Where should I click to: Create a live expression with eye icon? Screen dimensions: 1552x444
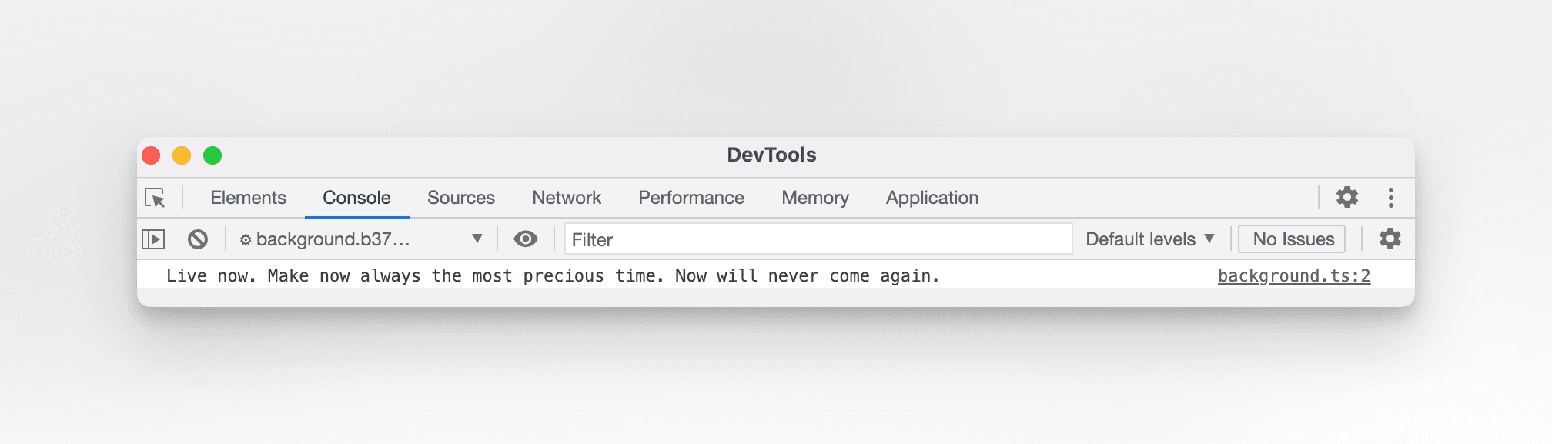coord(526,239)
